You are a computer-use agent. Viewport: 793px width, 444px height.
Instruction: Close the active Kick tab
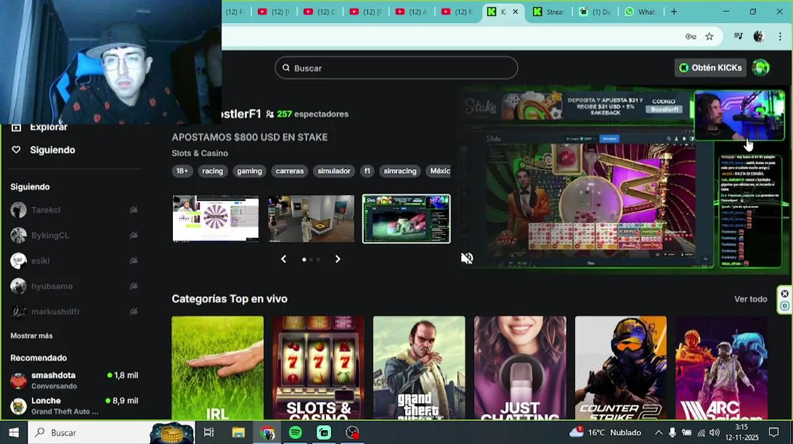coord(515,12)
